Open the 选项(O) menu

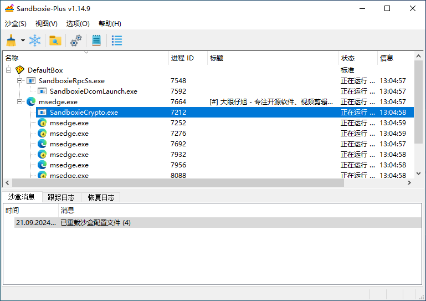[x=78, y=24]
